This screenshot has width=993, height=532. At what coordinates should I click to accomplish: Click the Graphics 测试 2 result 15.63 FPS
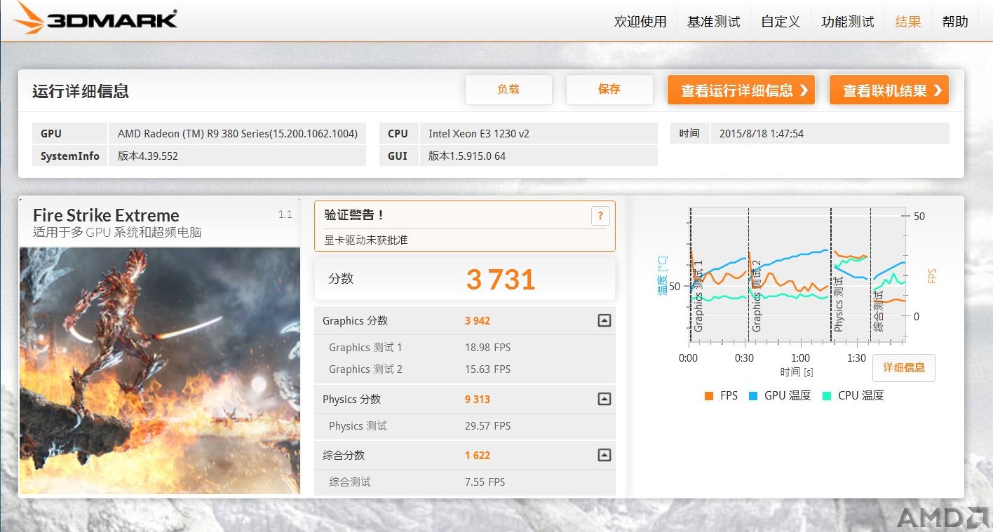(487, 369)
